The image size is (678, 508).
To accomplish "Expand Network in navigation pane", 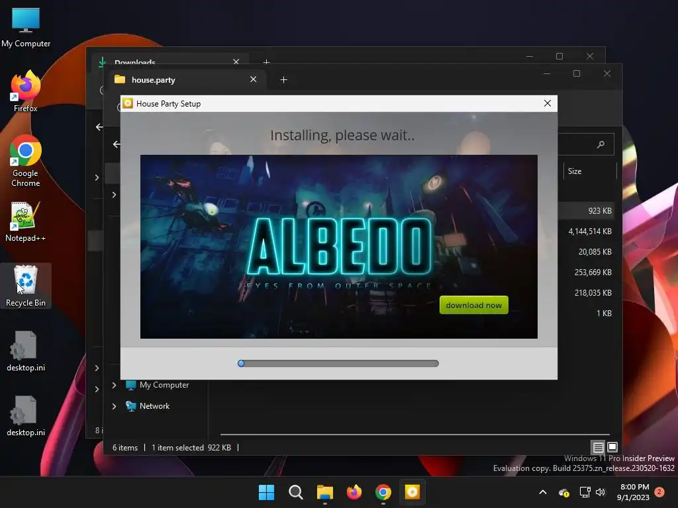I will tap(114, 406).
